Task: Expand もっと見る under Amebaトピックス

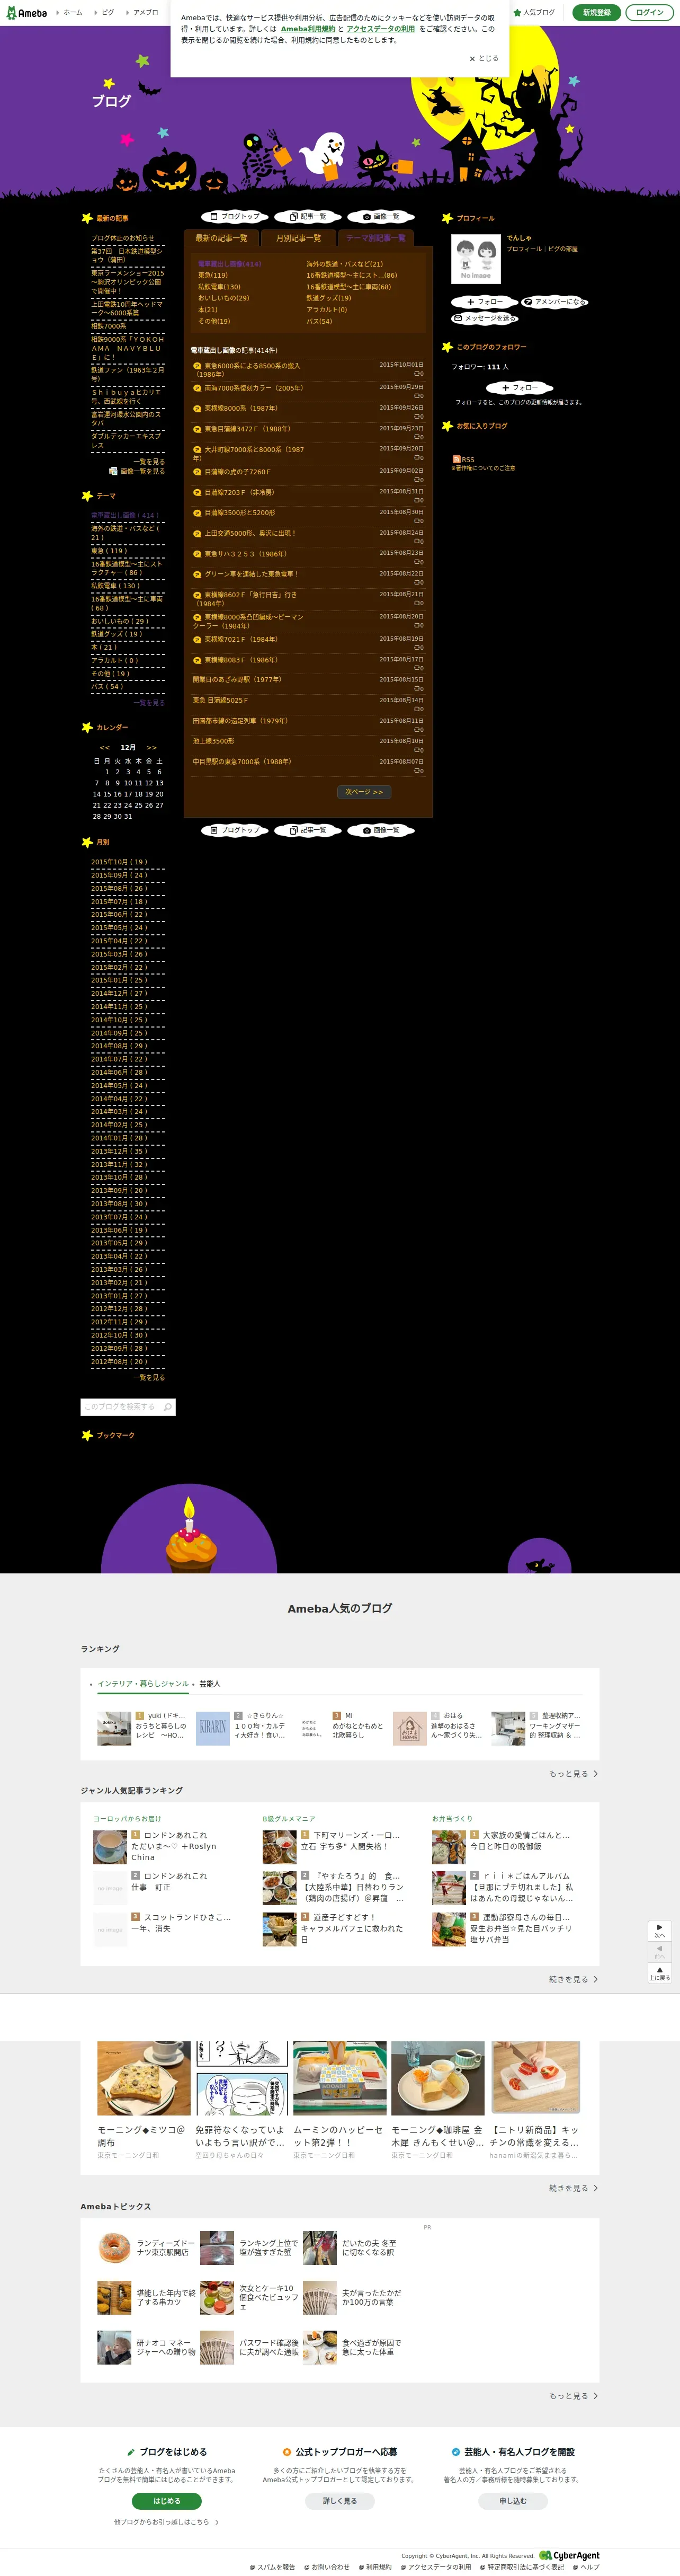Action: 573,2396
